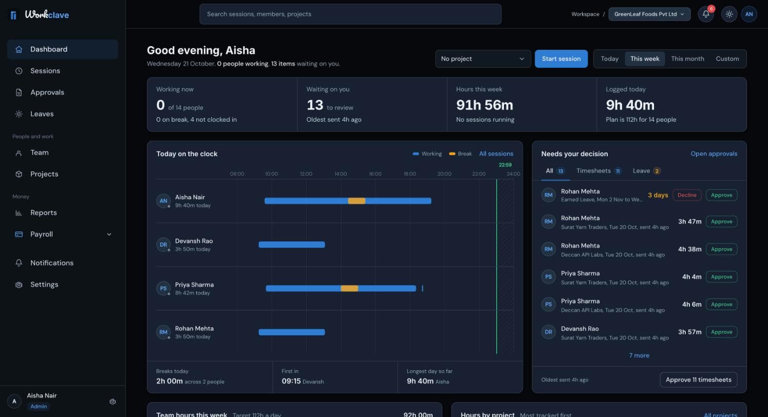Select This week range
The width and height of the screenshot is (768, 417).
(645, 59)
